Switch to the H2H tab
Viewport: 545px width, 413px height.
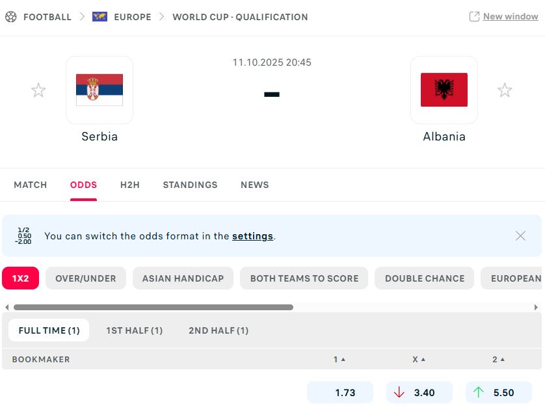130,185
